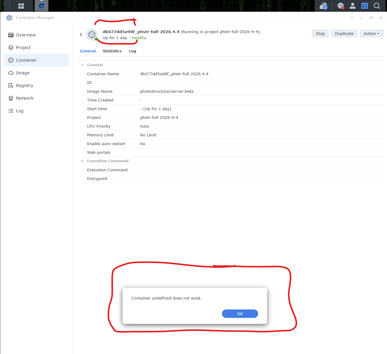This screenshot has height=354, width=387.
Task: Open the DSM main menu grid icon
Action: (21, 6)
